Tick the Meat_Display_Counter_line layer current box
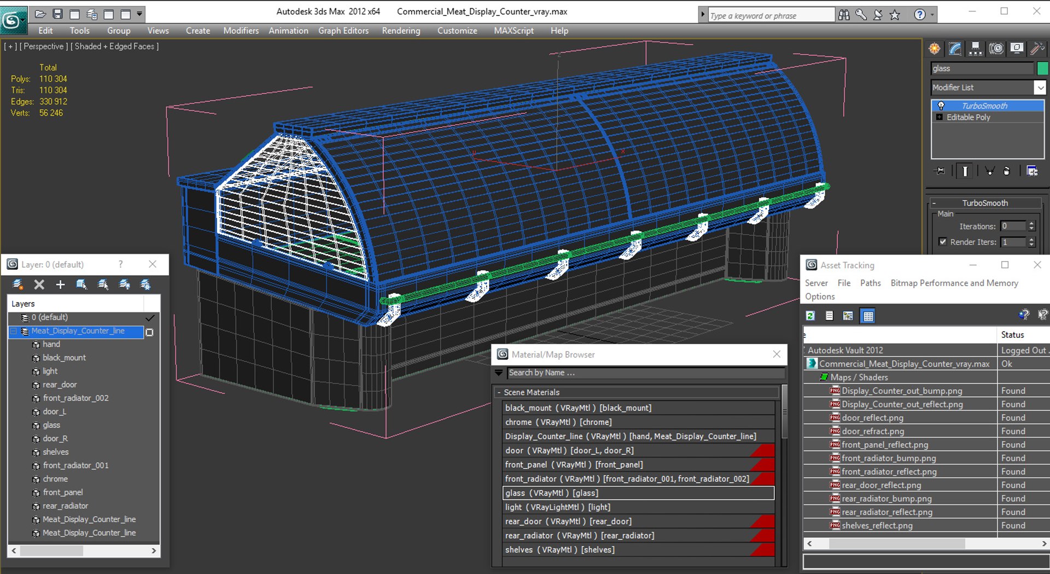This screenshot has height=574, width=1050. point(150,332)
